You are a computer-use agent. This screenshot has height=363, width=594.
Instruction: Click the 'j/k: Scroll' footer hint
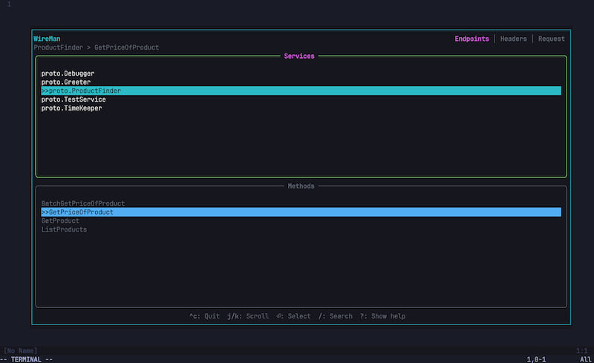coord(247,316)
